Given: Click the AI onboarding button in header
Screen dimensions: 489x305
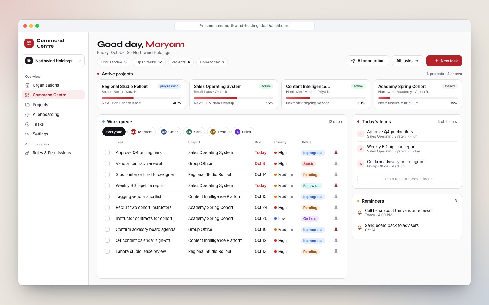Looking at the screenshot, I should point(368,61).
